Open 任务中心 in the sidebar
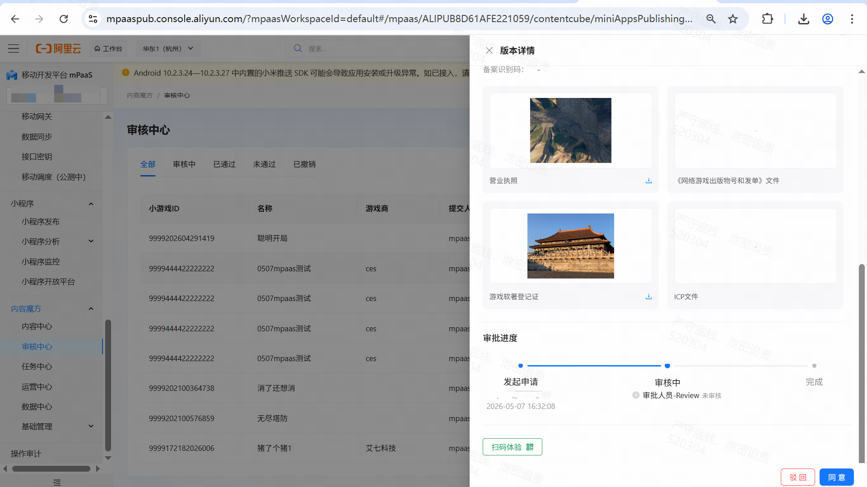This screenshot has width=867, height=487. pyautogui.click(x=37, y=366)
